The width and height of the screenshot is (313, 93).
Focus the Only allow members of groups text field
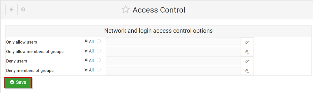173,52
